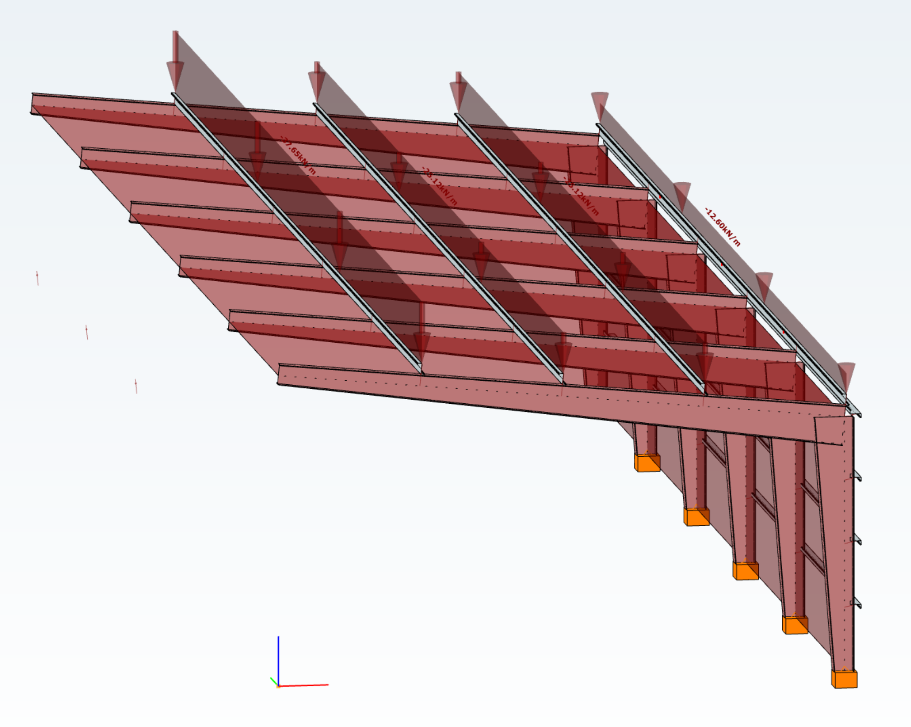This screenshot has height=727, width=911.
Task: Click the short green axis of the triad
Action: pos(273,681)
